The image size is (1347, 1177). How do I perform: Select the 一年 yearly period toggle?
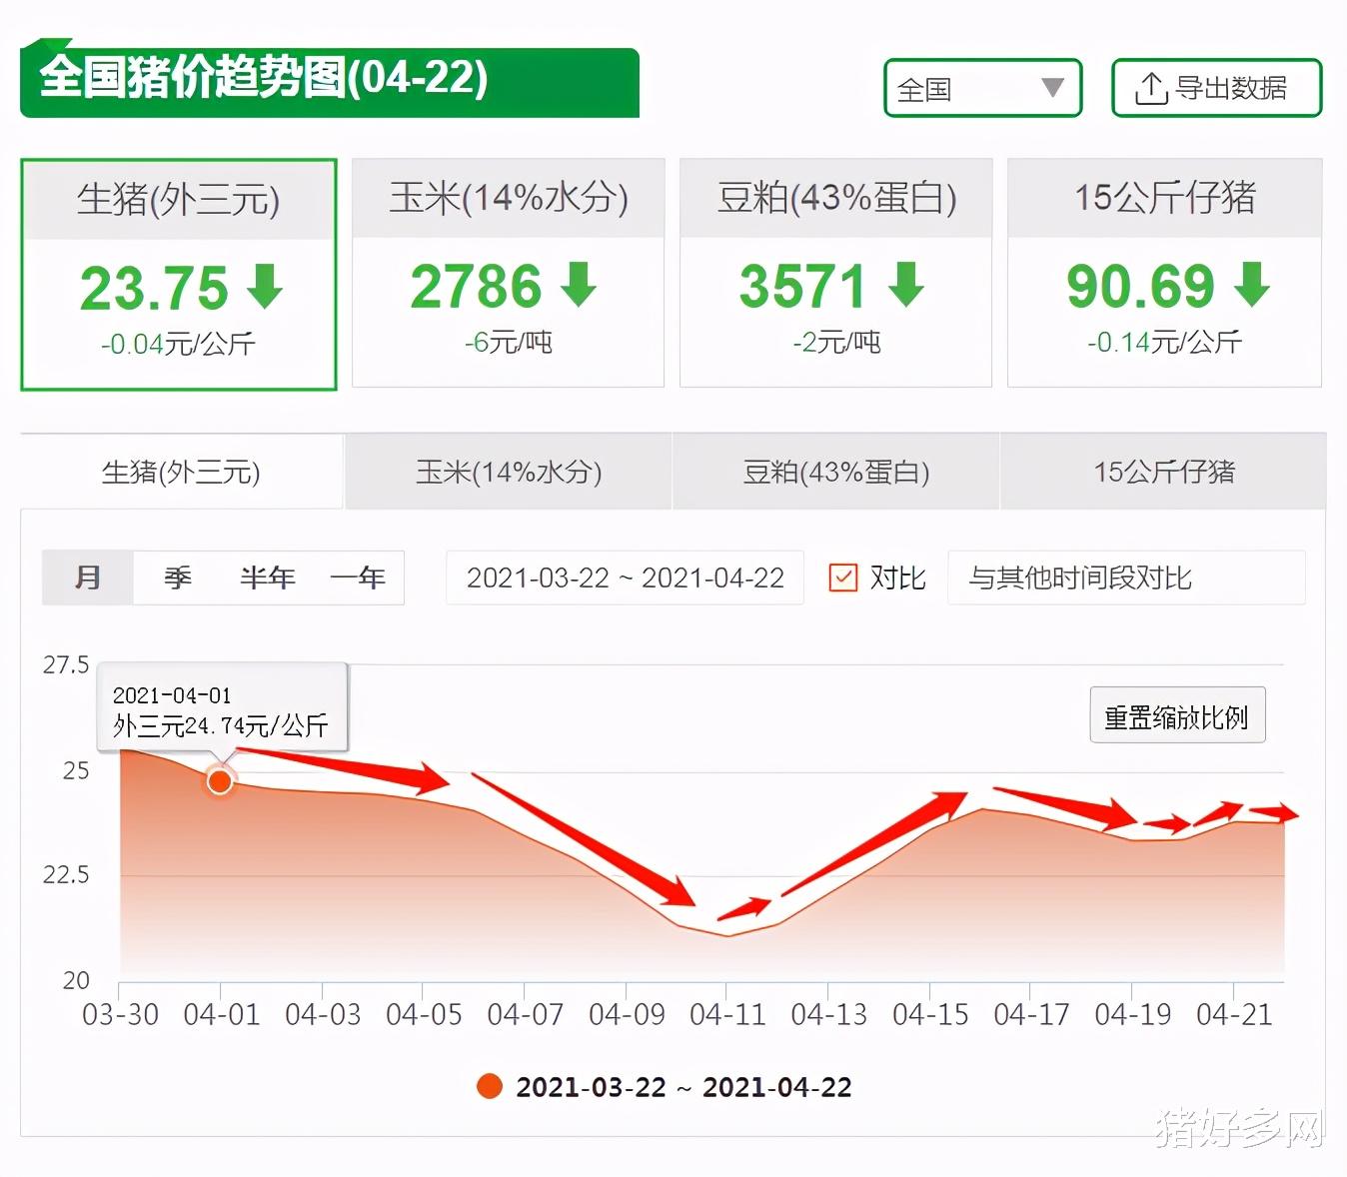coord(359,578)
